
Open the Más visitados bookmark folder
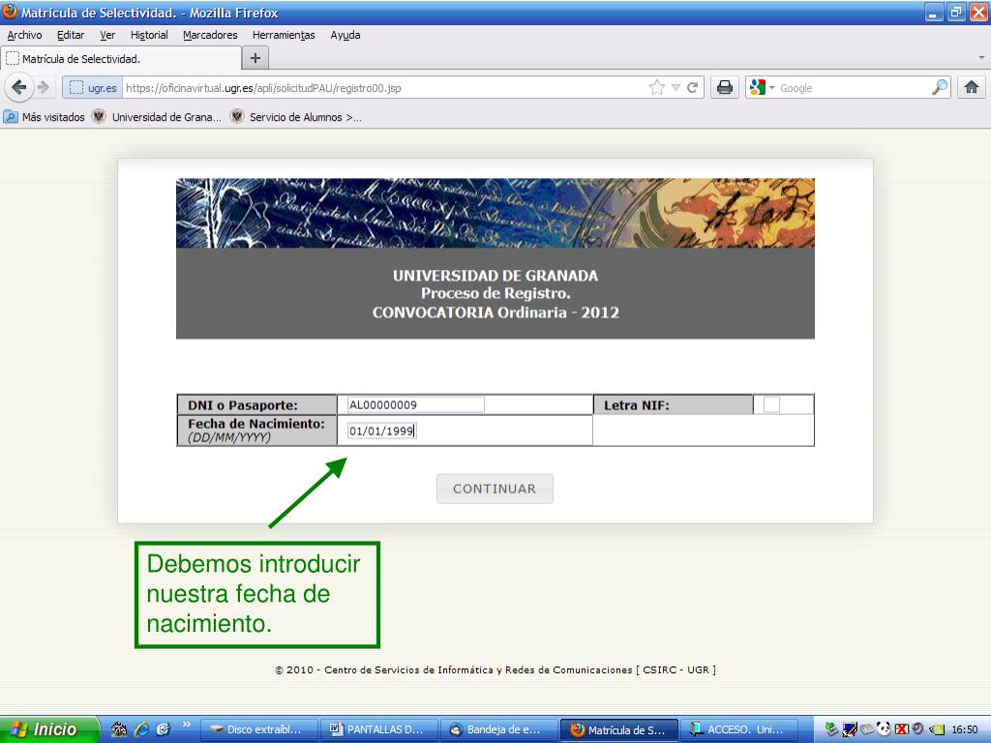click(x=45, y=117)
